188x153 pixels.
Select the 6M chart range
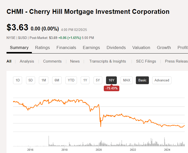[x=57, y=80]
